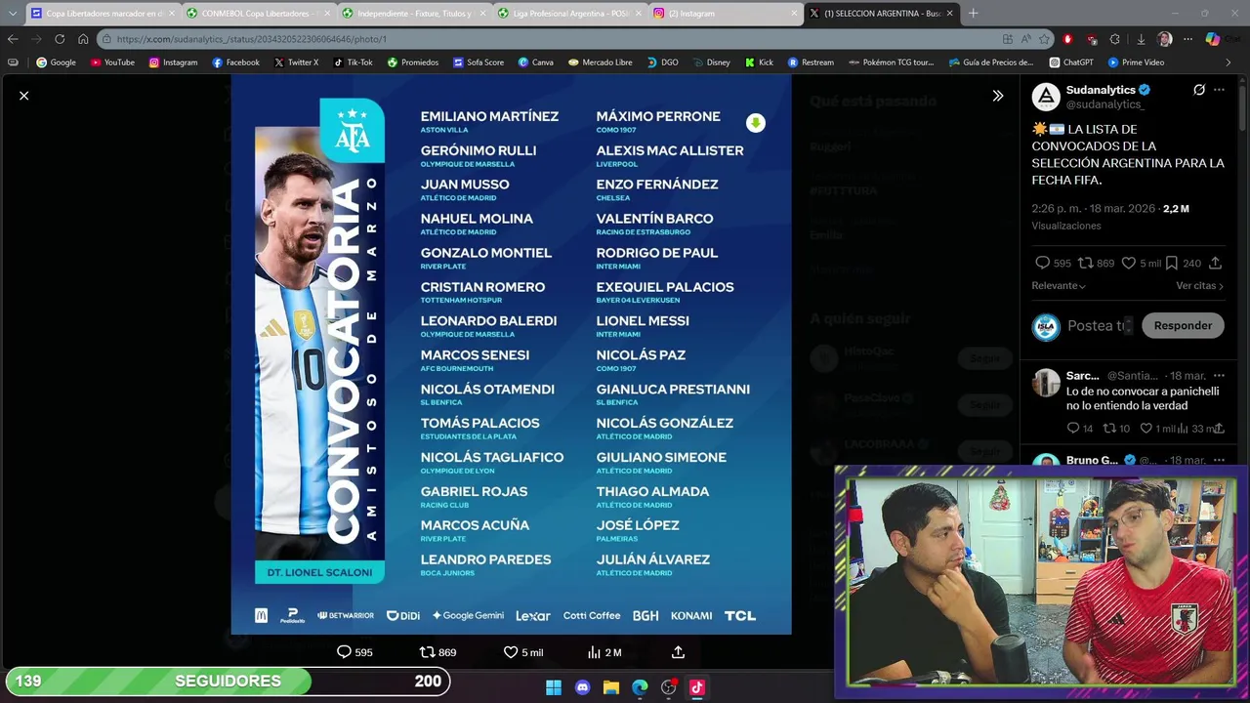Go to browser home page icon
The image size is (1250, 703).
click(x=83, y=39)
